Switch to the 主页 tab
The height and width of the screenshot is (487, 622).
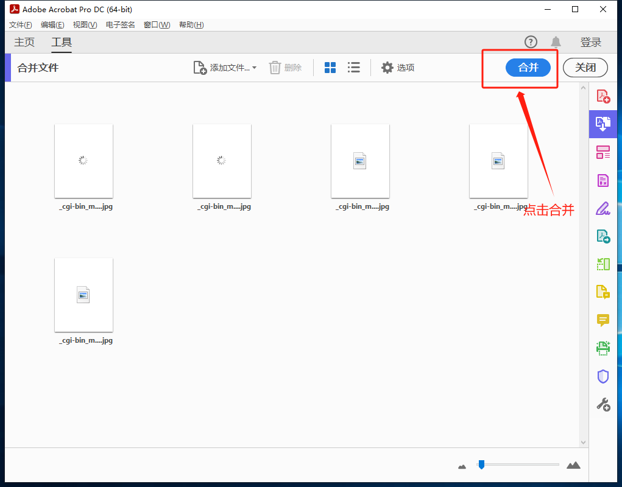pyautogui.click(x=24, y=42)
